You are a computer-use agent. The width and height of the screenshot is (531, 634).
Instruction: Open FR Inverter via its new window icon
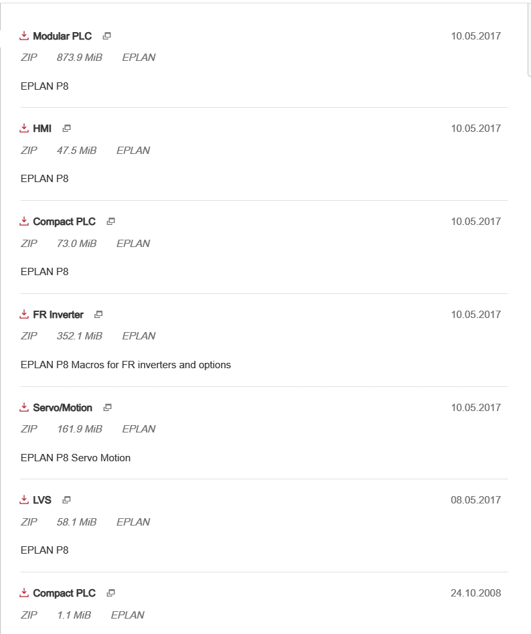click(x=98, y=314)
